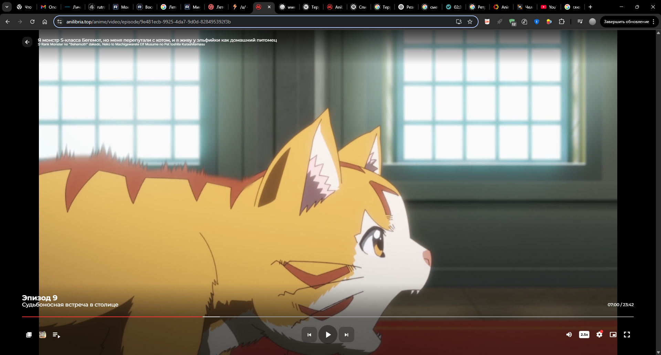
Task: Switch to the 'Чел' tab
Action: [x=525, y=7]
